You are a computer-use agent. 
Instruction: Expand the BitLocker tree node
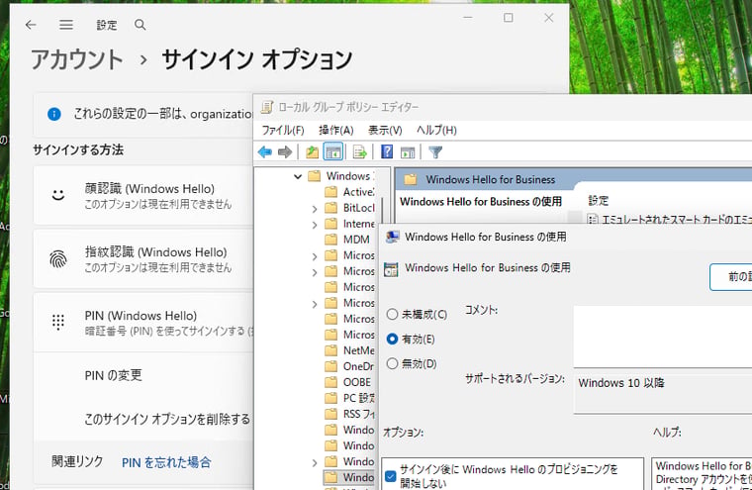click(x=315, y=209)
